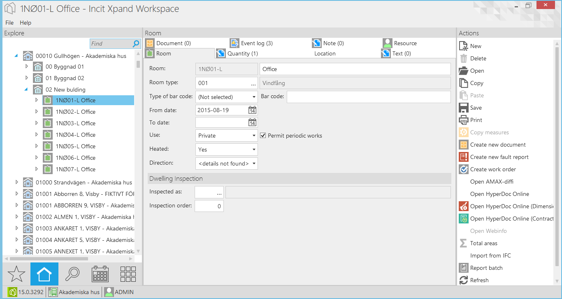Click the Save disk icon
The width and height of the screenshot is (562, 299).
click(x=464, y=108)
